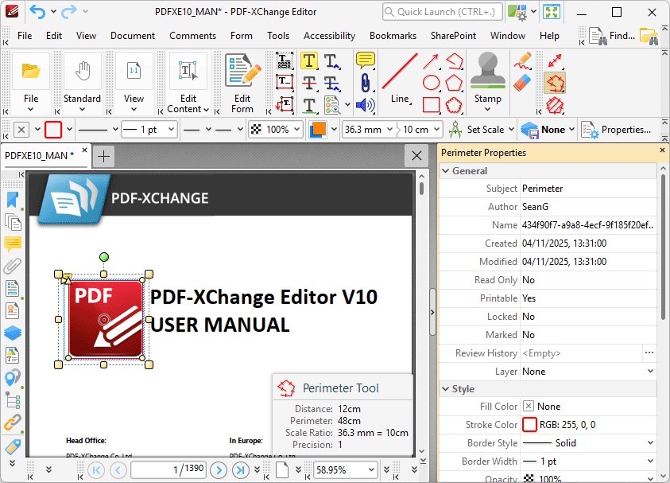Switch to the PDFXE10_MAN document tab
670x483 pixels.
tap(39, 155)
